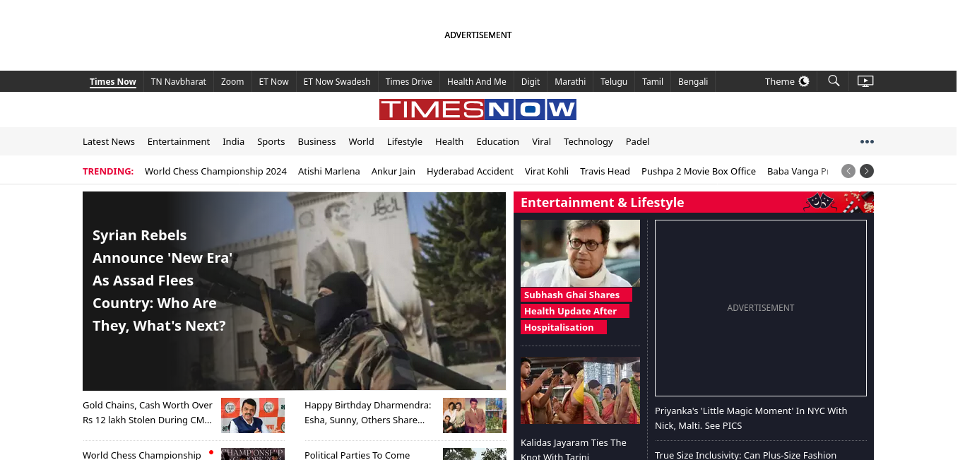Image resolution: width=965 pixels, height=460 pixels.
Task: Show previous trending topics arrow
Action: pyautogui.click(x=848, y=171)
